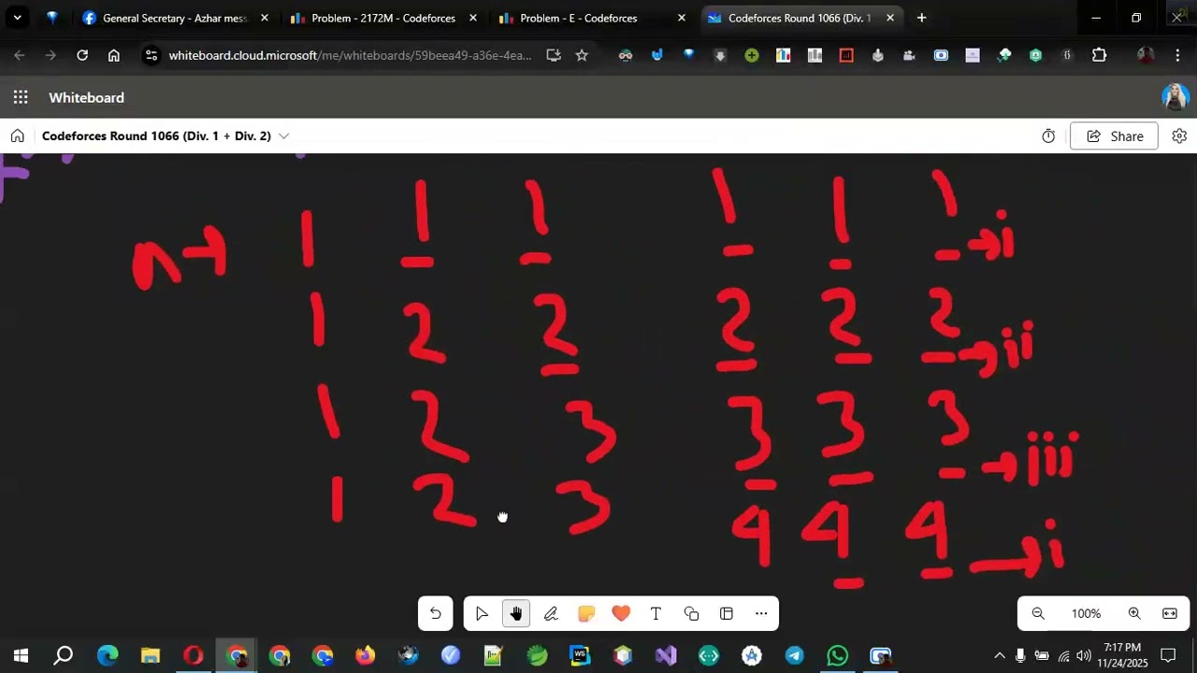Viewport: 1197px width, 673px height.
Task: Fit whiteboard to screen
Action: click(1170, 614)
